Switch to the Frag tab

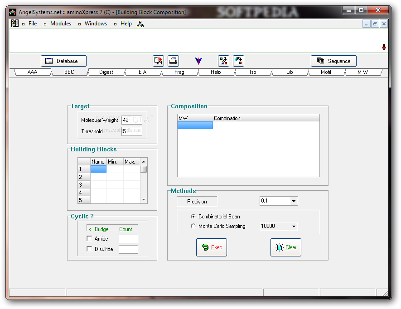179,72
